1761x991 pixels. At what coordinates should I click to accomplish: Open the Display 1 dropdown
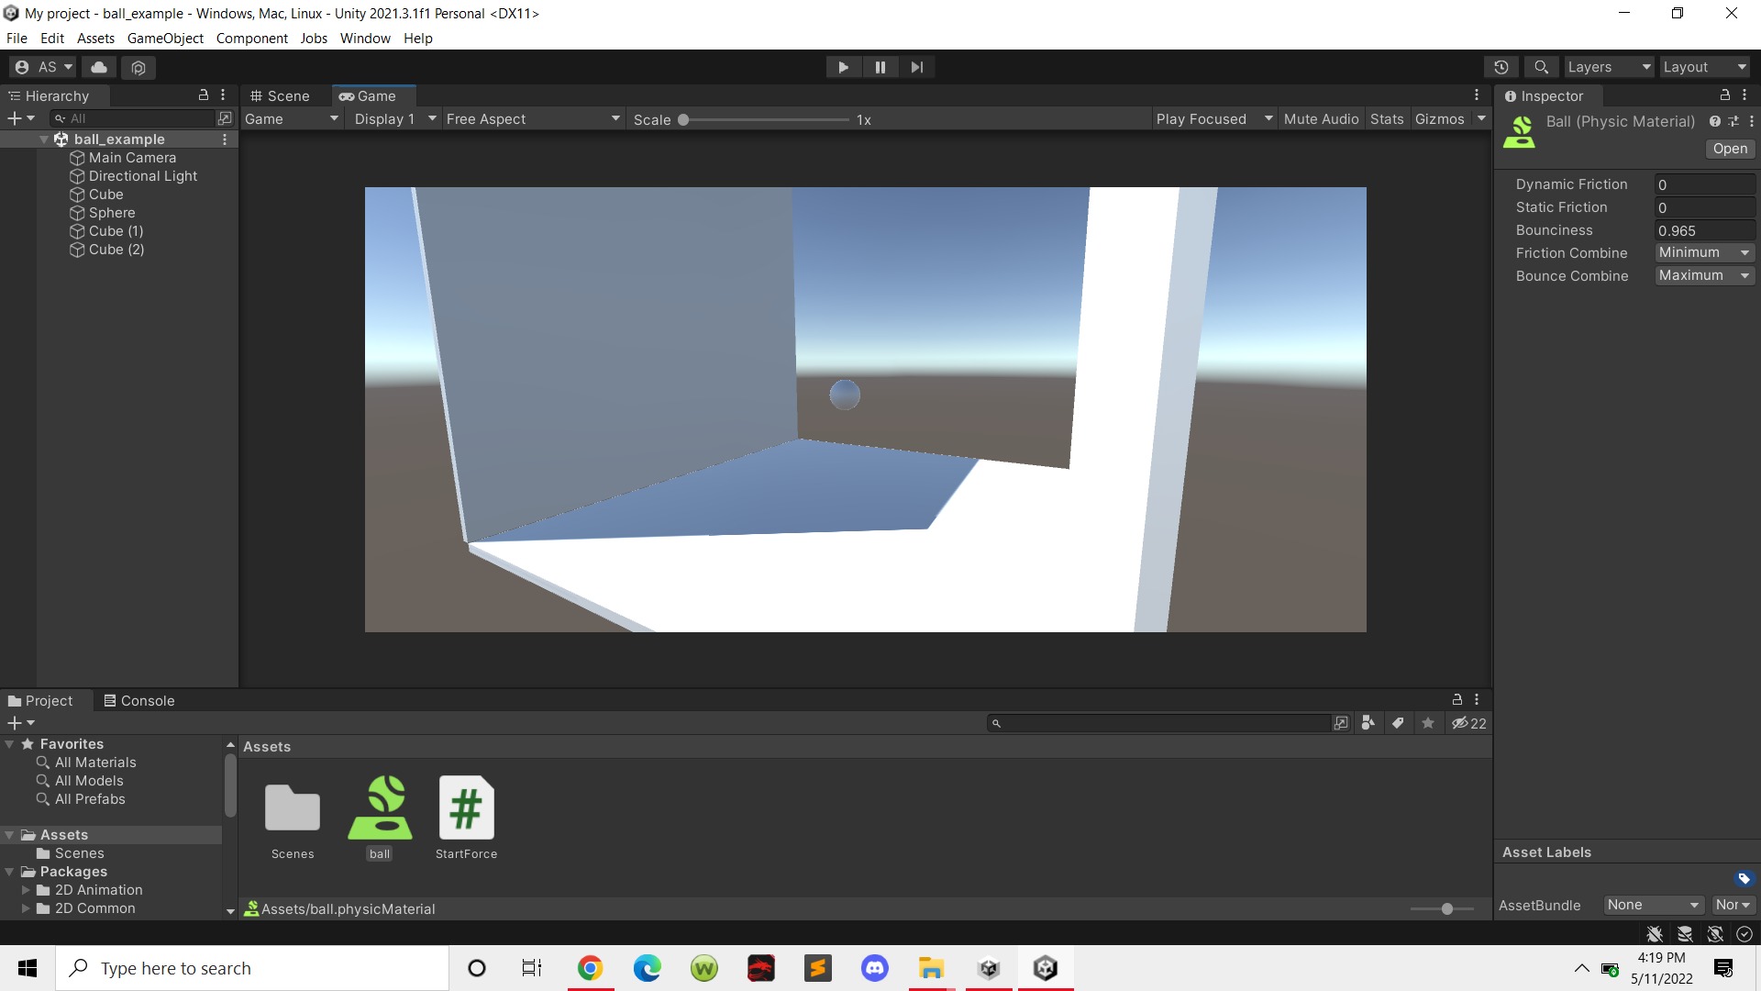(x=393, y=119)
